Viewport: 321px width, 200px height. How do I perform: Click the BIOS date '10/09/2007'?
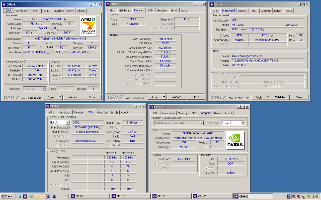pos(268,65)
